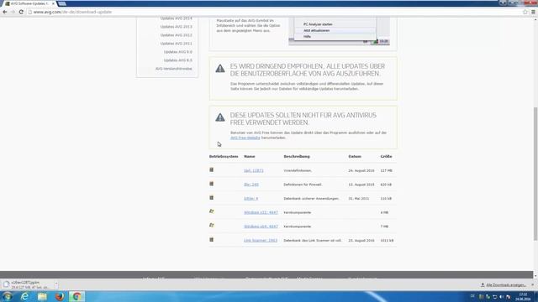The width and height of the screenshot is (538, 302).
Task: Expand the download item options arrow
Action: 56,284
